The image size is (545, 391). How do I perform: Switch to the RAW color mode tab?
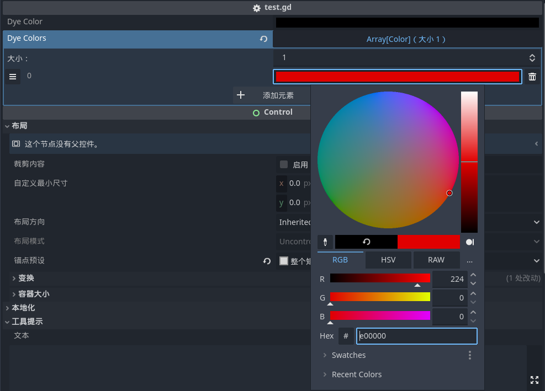coord(436,260)
